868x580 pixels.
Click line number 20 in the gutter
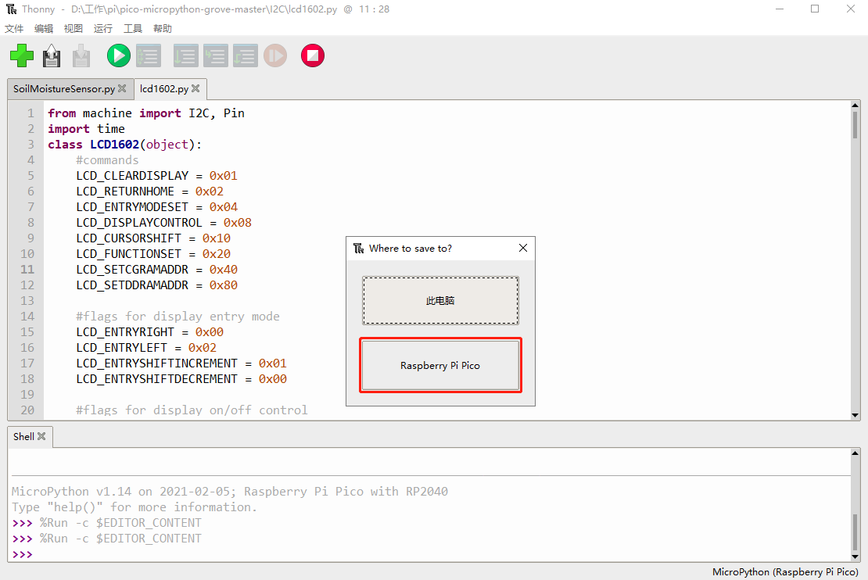point(27,410)
